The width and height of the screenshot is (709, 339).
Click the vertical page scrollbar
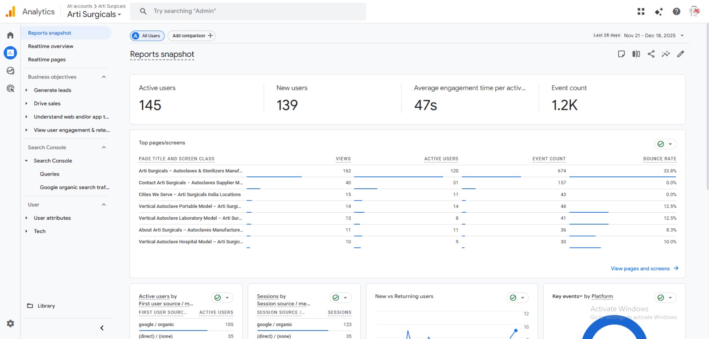pyautogui.click(x=707, y=106)
